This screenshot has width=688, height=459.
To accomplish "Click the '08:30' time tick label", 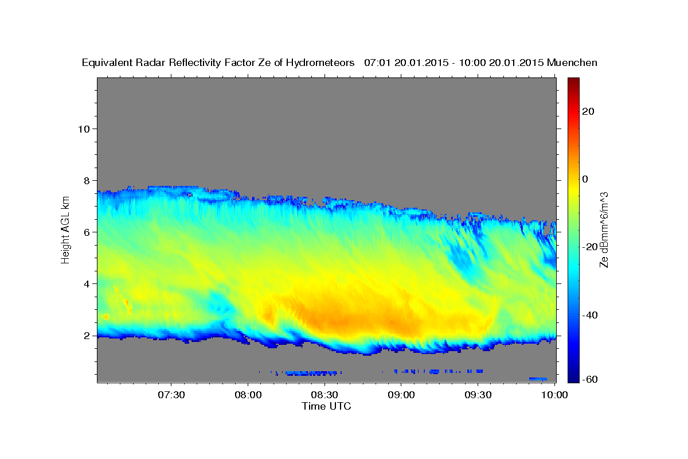I will (x=325, y=395).
